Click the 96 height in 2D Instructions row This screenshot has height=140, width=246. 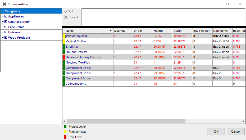pos(163,84)
